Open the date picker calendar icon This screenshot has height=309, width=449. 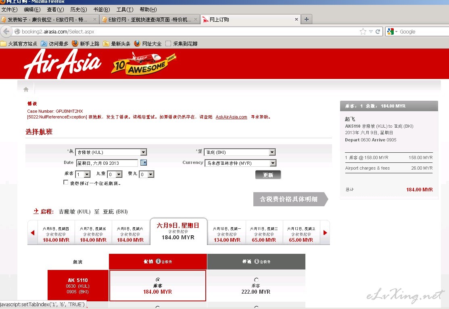144,163
